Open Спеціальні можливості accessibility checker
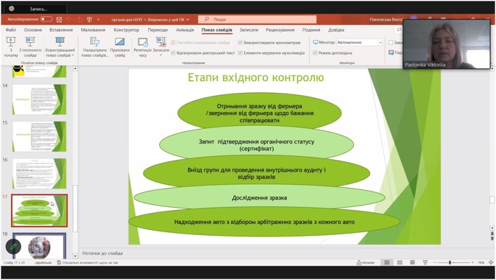The image size is (496, 280). pos(87,263)
